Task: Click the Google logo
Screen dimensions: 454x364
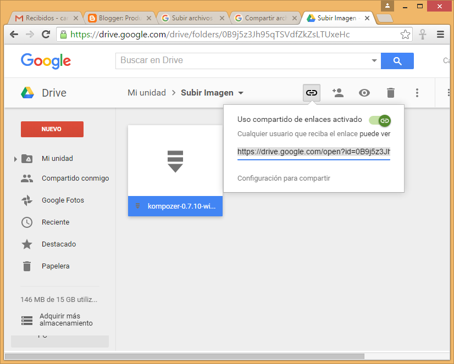Action: tap(46, 61)
